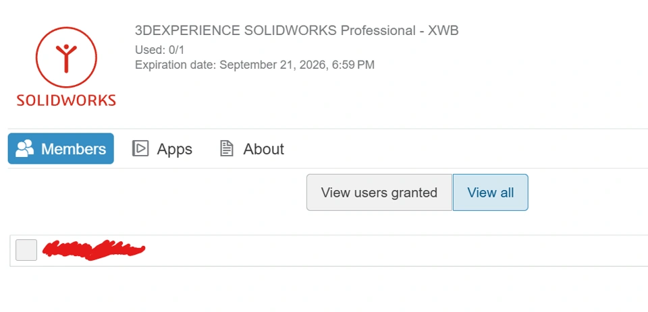Image resolution: width=648 pixels, height=312 pixels.
Task: Open the About tab
Action: pos(263,149)
